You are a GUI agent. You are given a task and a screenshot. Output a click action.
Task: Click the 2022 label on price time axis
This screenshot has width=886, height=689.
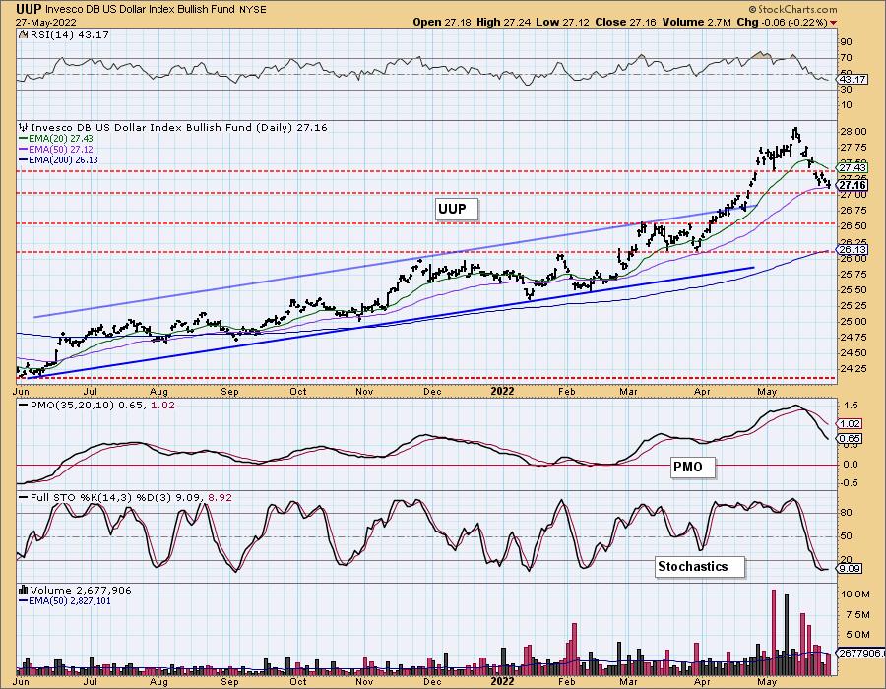coord(502,392)
